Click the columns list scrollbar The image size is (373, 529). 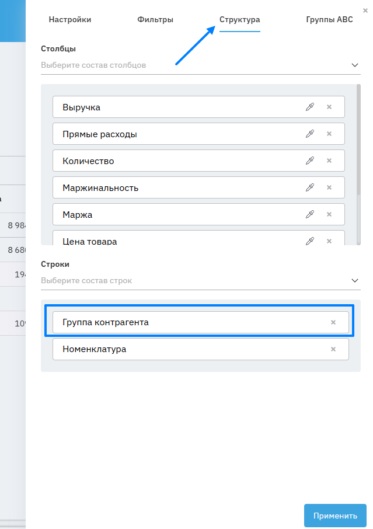click(358, 140)
